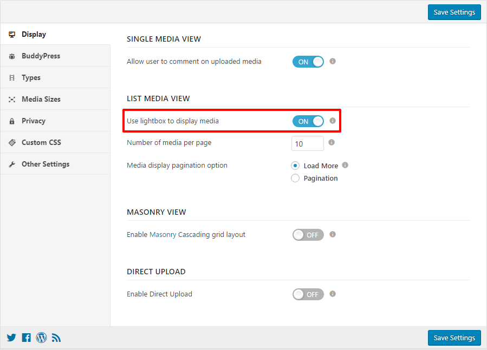Click info icon next to Load More
487x350 pixels.
(345, 166)
